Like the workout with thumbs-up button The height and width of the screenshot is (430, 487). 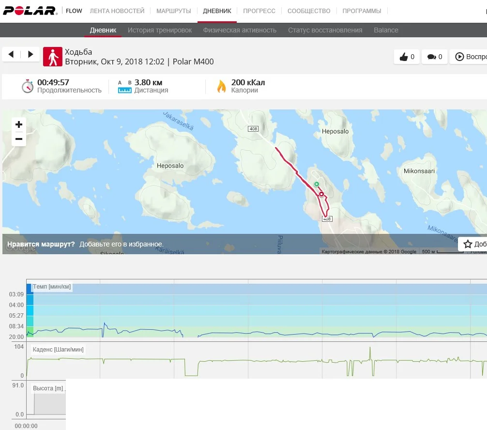point(407,57)
